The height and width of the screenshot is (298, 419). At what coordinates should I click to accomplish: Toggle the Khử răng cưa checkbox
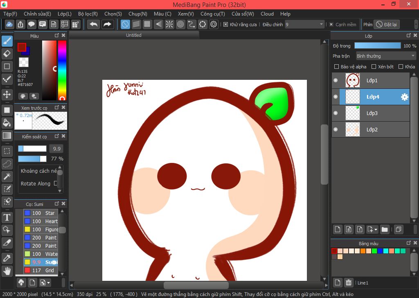[225, 25]
